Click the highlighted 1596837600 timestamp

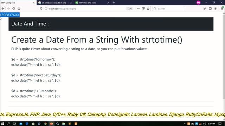[x=9, y=15]
